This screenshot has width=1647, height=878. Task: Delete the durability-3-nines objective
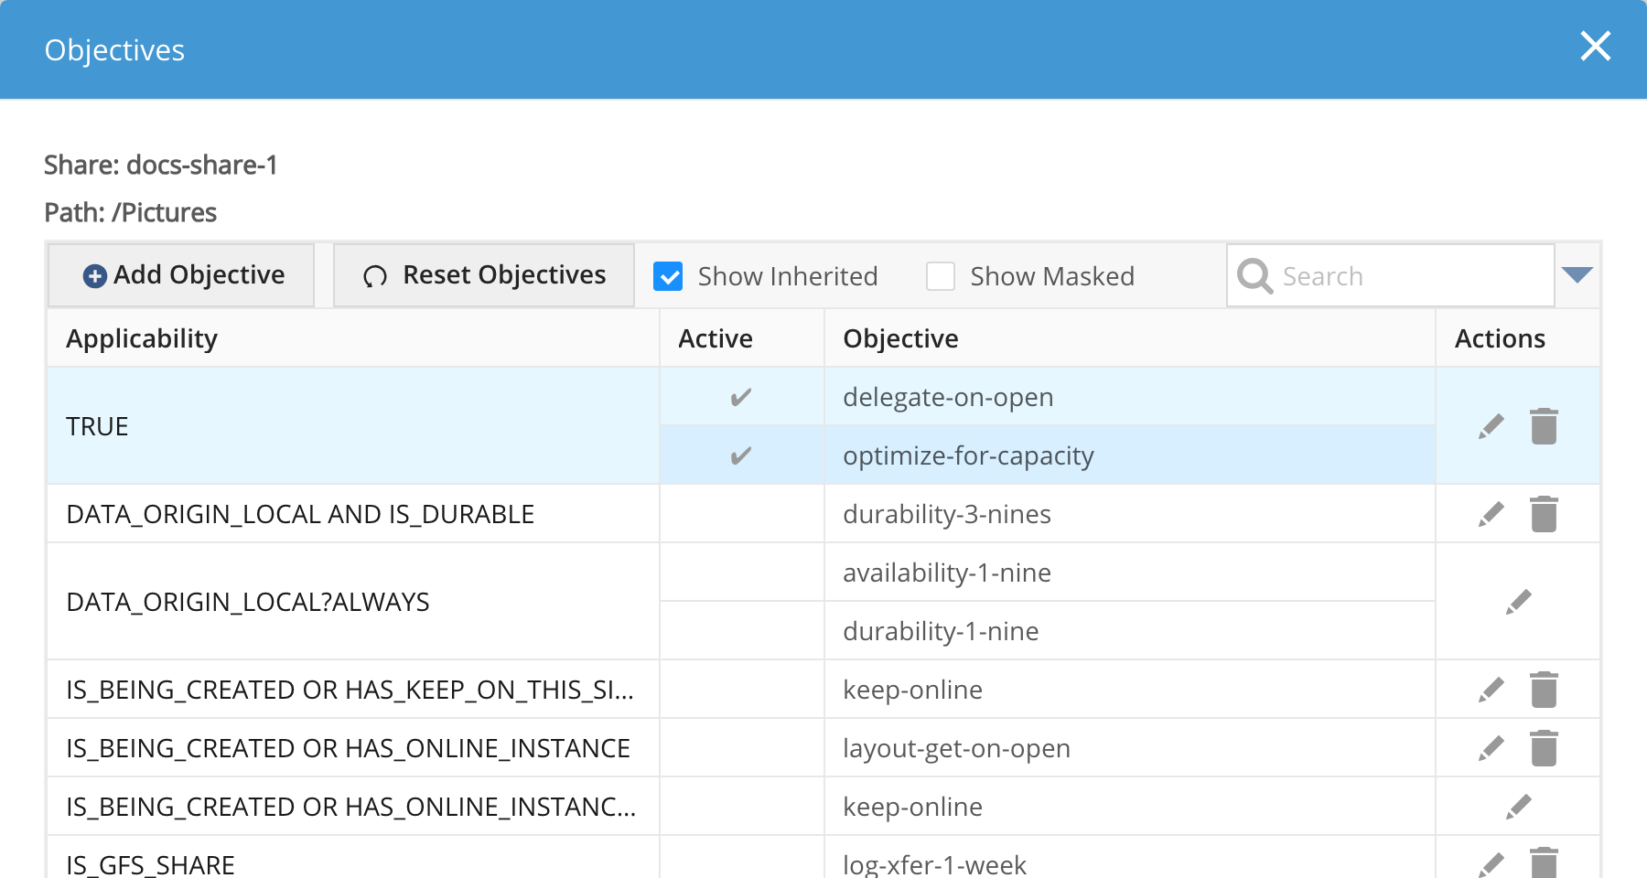[x=1544, y=514]
